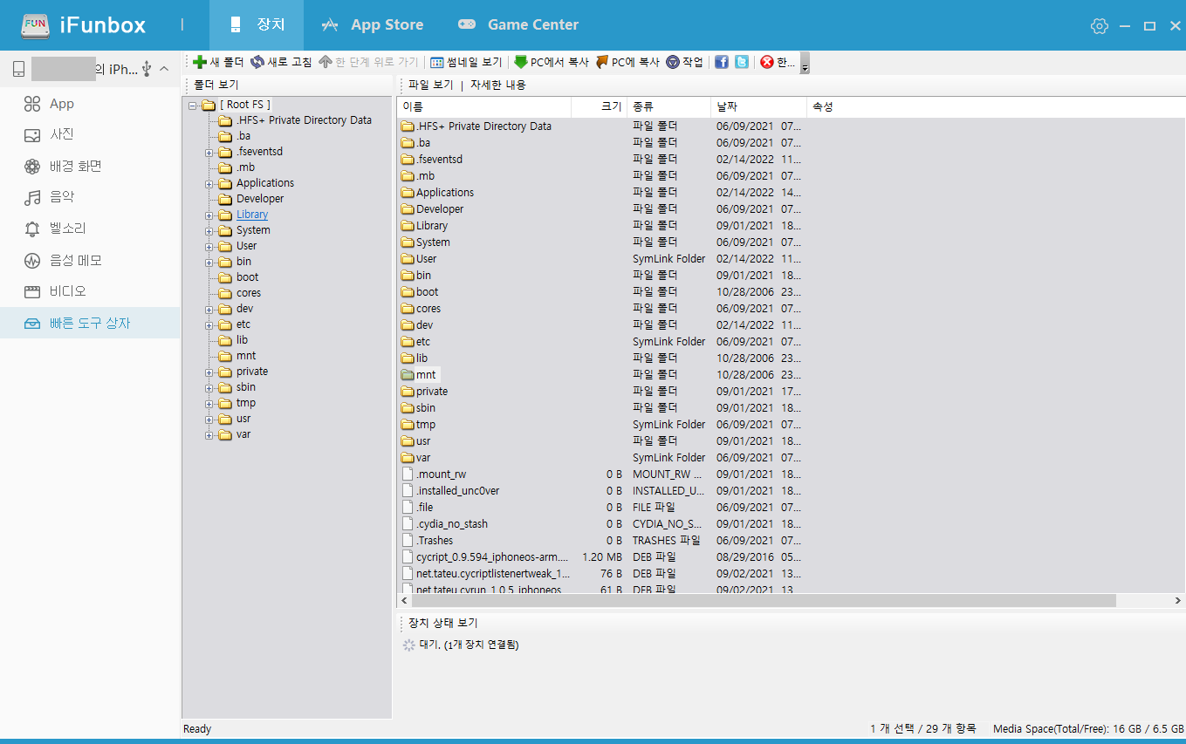The width and height of the screenshot is (1186, 744).
Task: Select the 파일 보기 view tab
Action: pos(430,85)
